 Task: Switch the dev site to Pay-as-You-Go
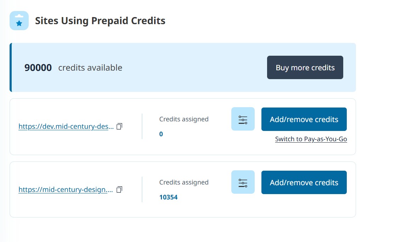(x=311, y=139)
